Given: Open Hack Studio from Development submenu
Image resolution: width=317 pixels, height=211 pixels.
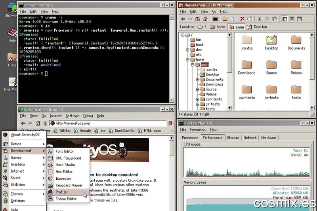Looking at the screenshot, I should point(68,165).
